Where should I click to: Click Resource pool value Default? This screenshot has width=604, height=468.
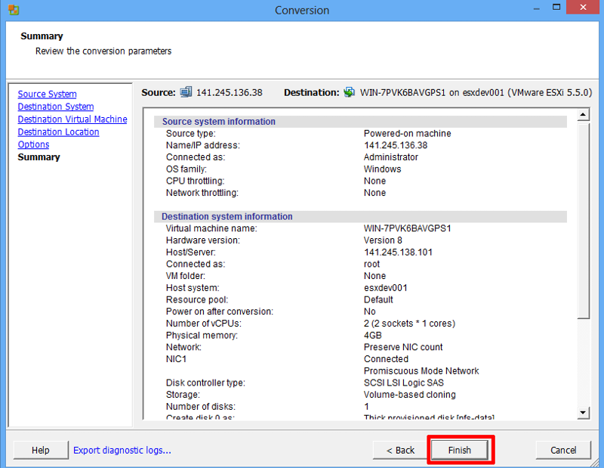pos(378,300)
